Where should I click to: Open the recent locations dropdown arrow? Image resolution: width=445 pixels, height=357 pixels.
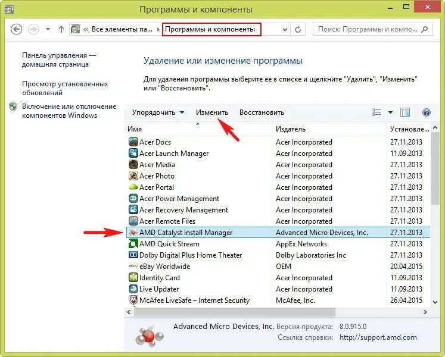click(48, 29)
